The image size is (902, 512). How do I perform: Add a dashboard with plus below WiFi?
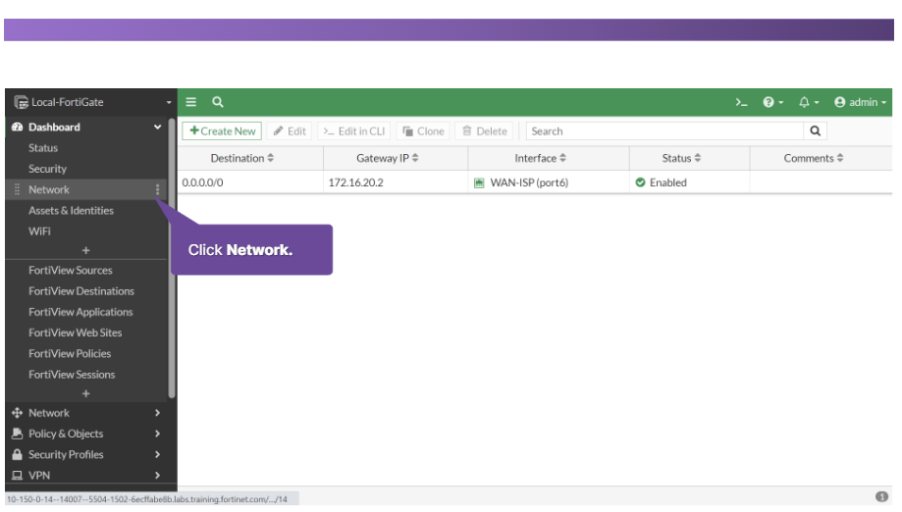[x=85, y=250]
